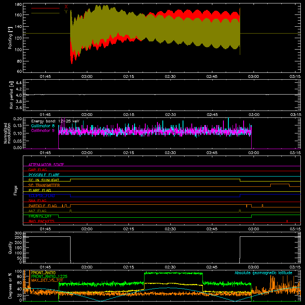Click 'Absolute geomagnetic latitude' legend text

(263, 273)
